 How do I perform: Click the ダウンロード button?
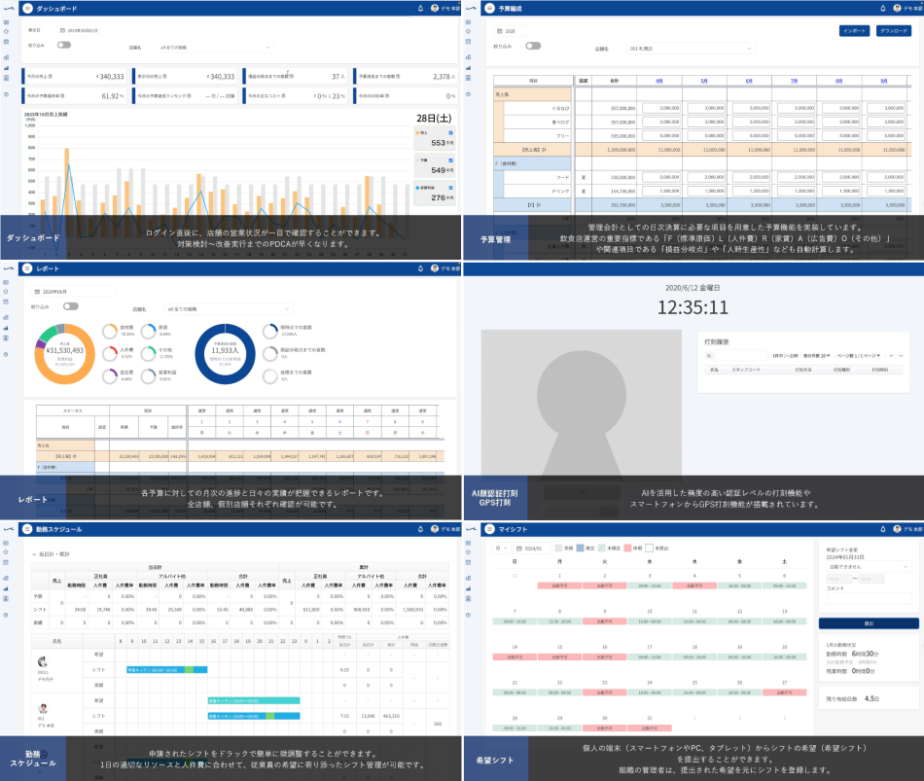(893, 30)
